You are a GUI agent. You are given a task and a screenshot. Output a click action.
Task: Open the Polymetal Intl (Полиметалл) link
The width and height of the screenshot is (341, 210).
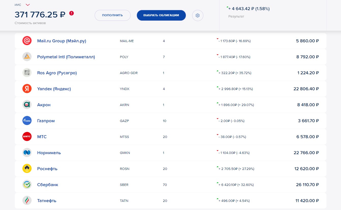click(66, 57)
